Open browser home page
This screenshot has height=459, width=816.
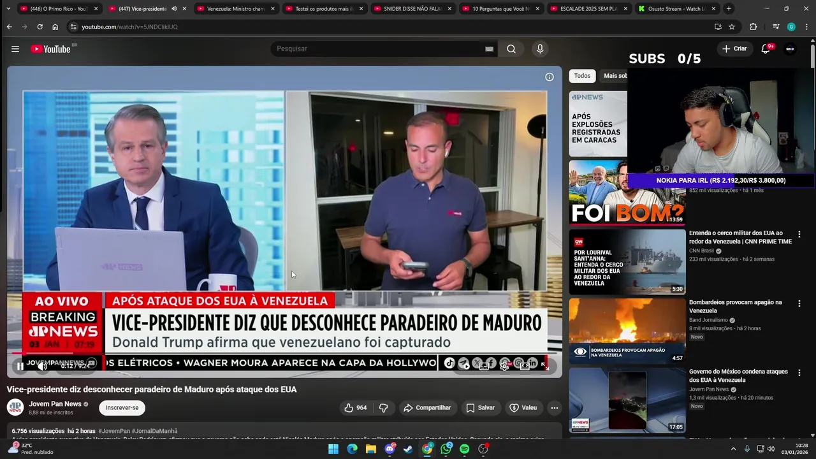point(55,27)
